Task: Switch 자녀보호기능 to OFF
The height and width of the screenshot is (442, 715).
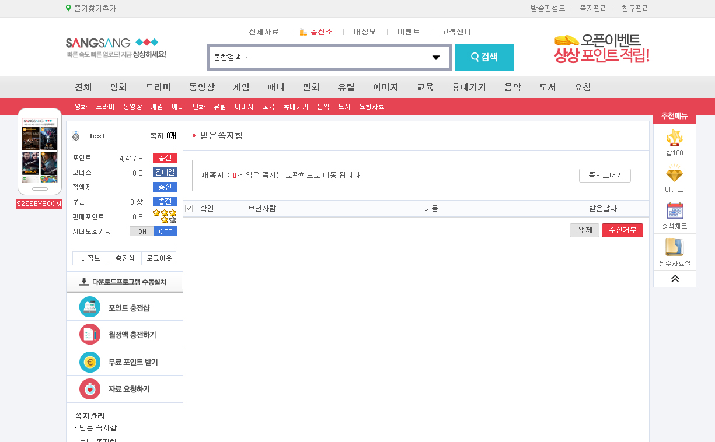Action: tap(165, 231)
